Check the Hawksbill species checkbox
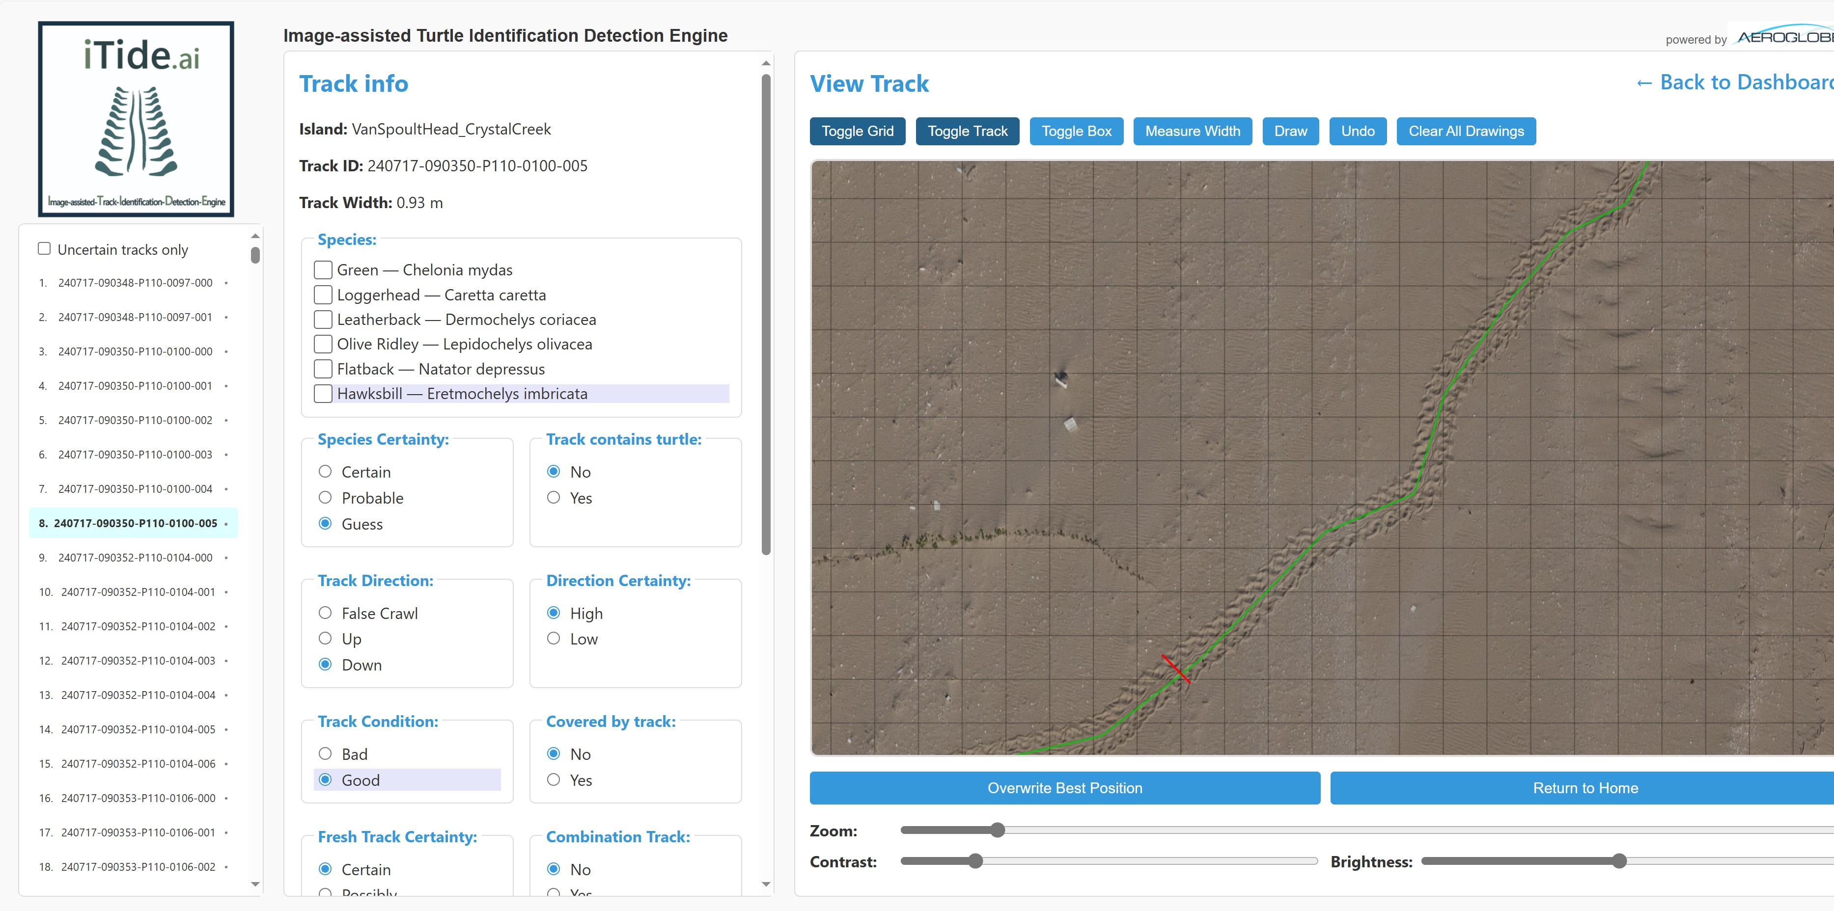Image resolution: width=1834 pixels, height=911 pixels. pos(323,394)
